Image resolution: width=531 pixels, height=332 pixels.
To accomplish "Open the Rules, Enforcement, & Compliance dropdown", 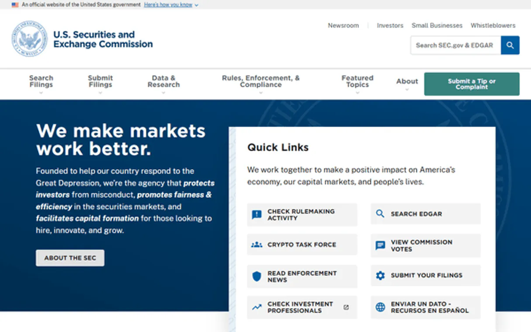I will 261,81.
